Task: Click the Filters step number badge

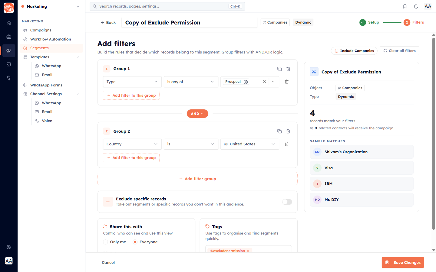Action: pos(407,22)
